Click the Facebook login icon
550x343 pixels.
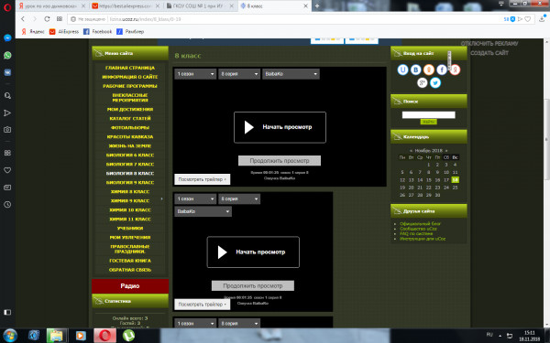[x=442, y=70]
